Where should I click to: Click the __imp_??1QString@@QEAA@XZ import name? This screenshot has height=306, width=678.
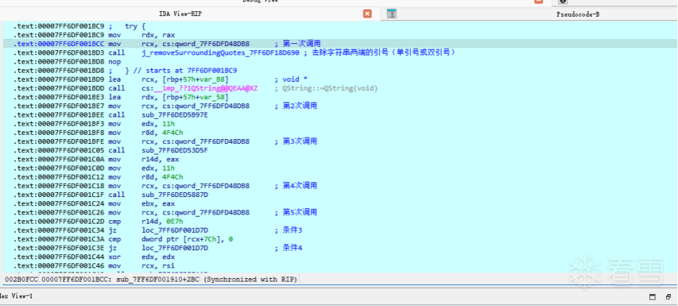(205, 88)
